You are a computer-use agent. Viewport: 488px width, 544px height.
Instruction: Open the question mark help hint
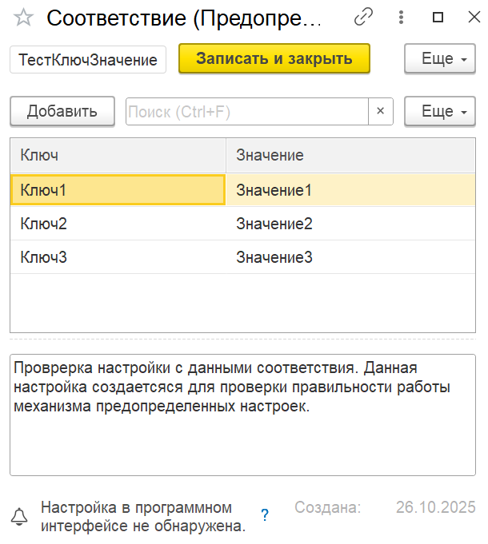click(x=265, y=515)
